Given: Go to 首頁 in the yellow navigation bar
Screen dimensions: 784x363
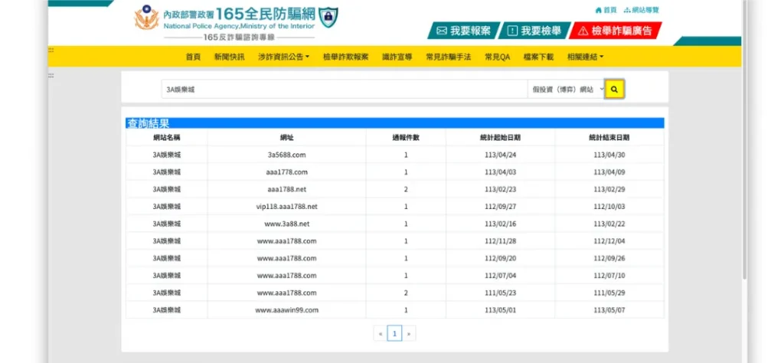Looking at the screenshot, I should click(193, 57).
